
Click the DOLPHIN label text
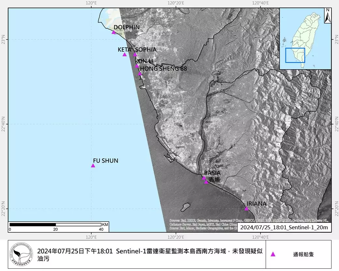tap(127, 27)
